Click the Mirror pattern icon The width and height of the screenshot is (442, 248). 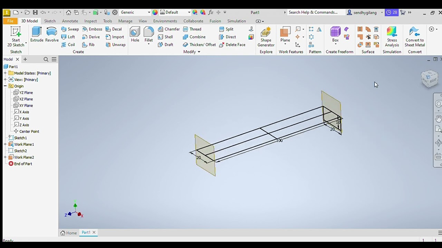[319, 29]
